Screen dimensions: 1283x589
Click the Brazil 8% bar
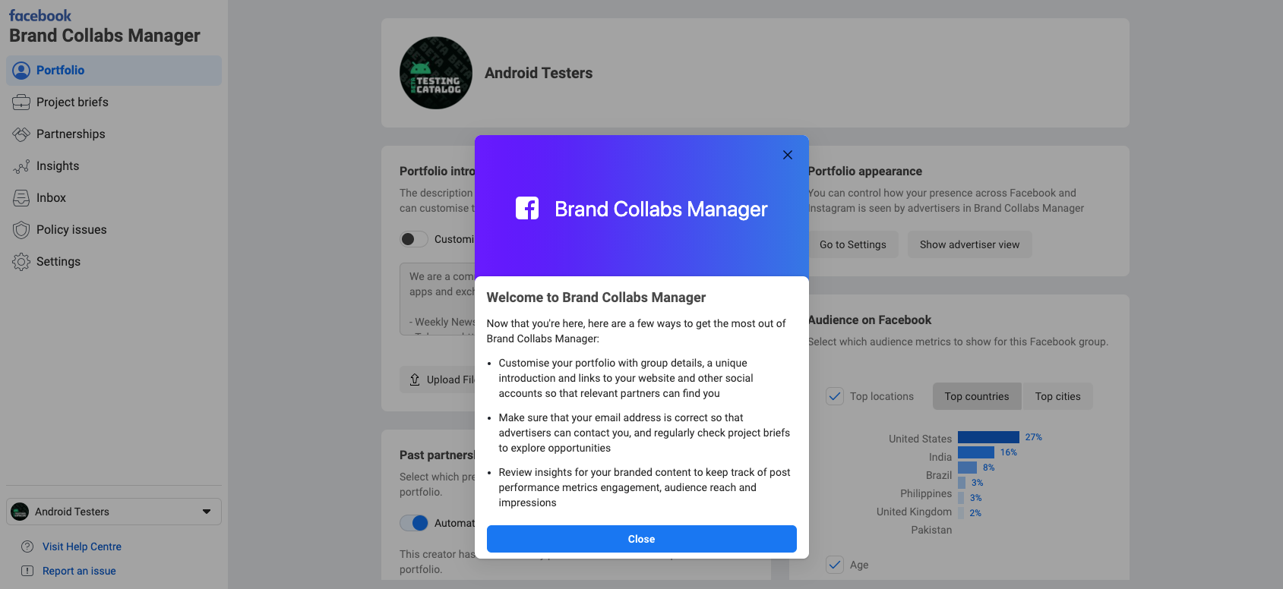[967, 468]
